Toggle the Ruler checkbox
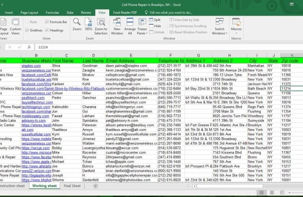303x197 pixels. pos(27,22)
